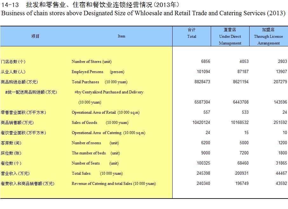Select 'Number of Seats (unit)' label
The height and width of the screenshot is (209, 288).
click(95, 163)
